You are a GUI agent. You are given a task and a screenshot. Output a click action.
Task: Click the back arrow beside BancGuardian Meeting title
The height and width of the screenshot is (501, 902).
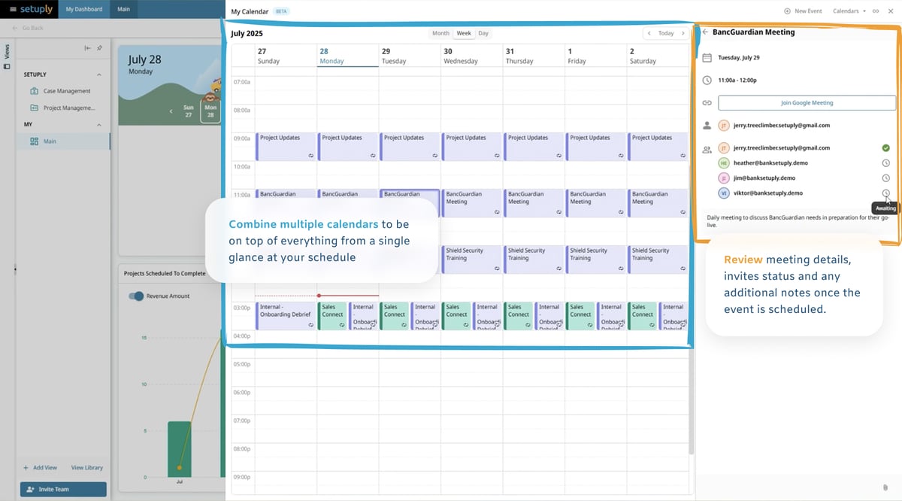[705, 32]
